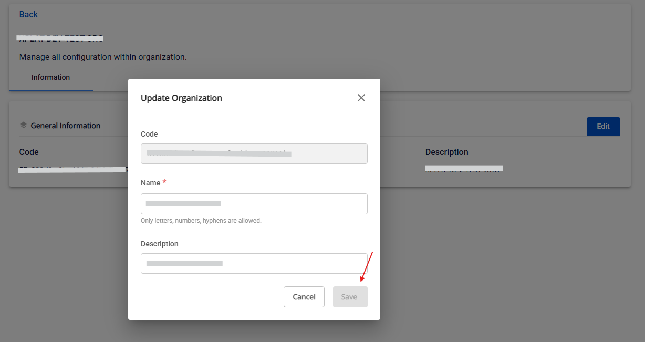Click the Code label inside the dialog

click(149, 134)
